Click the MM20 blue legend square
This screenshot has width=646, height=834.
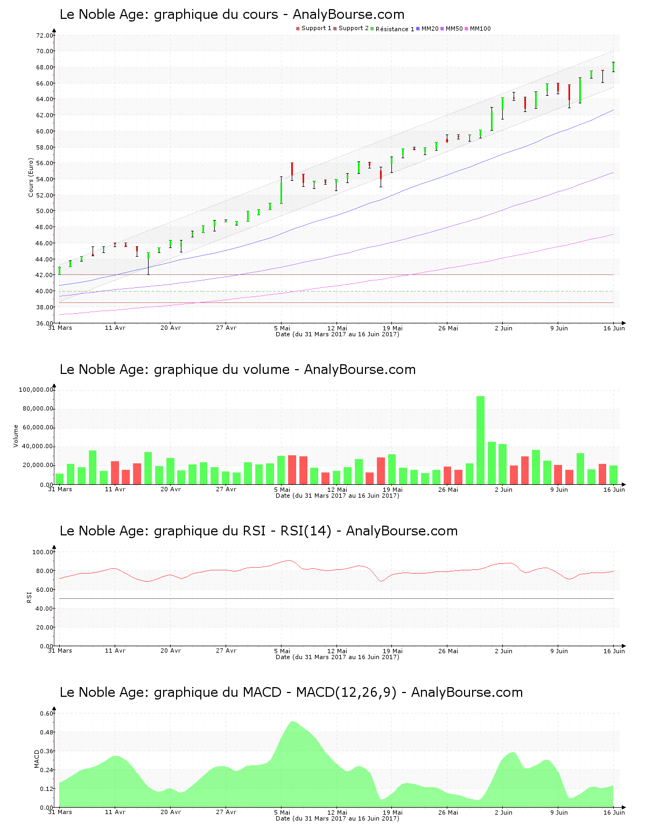(418, 29)
